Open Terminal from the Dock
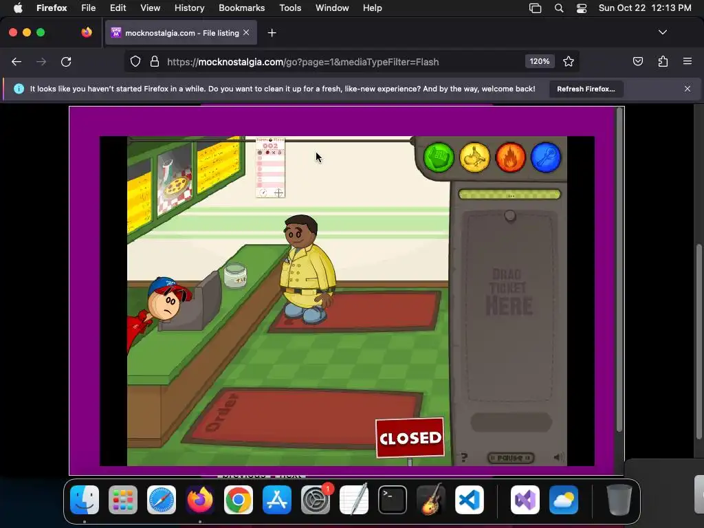 point(393,500)
